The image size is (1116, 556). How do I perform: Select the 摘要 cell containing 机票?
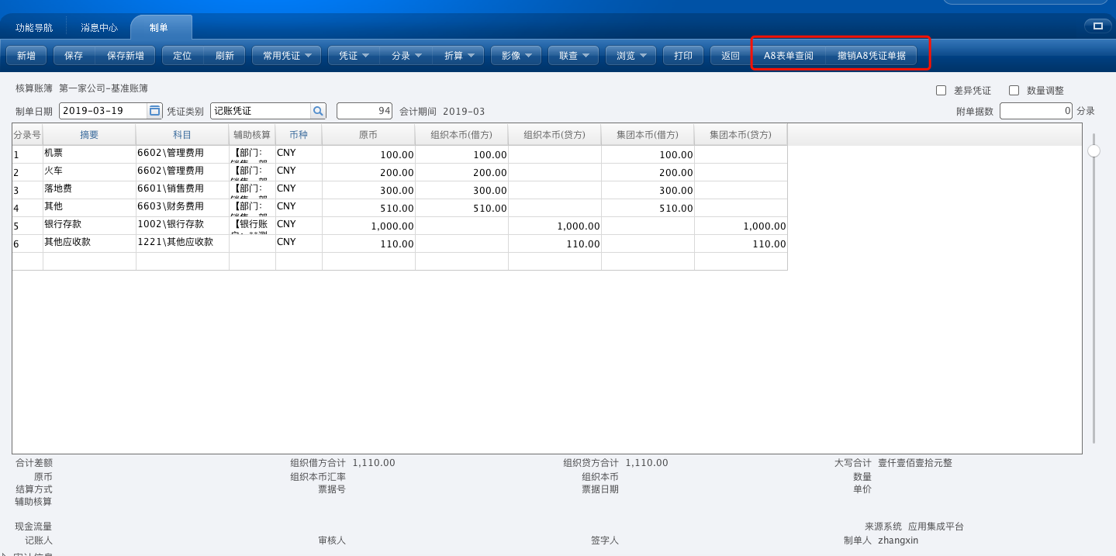[89, 154]
